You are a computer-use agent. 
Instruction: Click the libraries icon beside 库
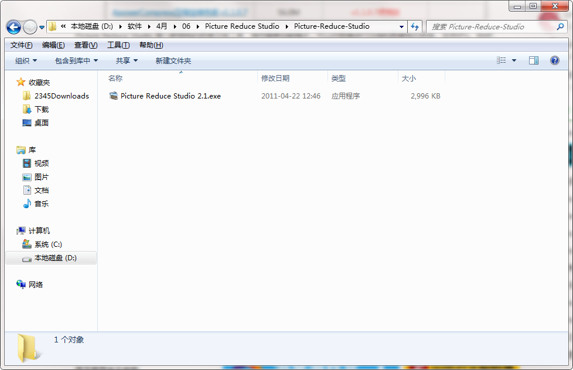coord(21,150)
